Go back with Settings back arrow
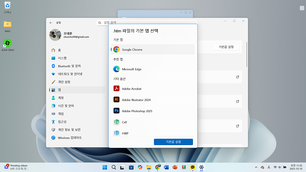This screenshot has width=306, height=172. pyautogui.click(x=51, y=22)
